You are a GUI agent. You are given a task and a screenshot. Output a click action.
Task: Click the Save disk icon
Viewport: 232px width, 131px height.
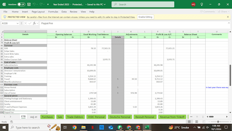click(x=29, y=4)
